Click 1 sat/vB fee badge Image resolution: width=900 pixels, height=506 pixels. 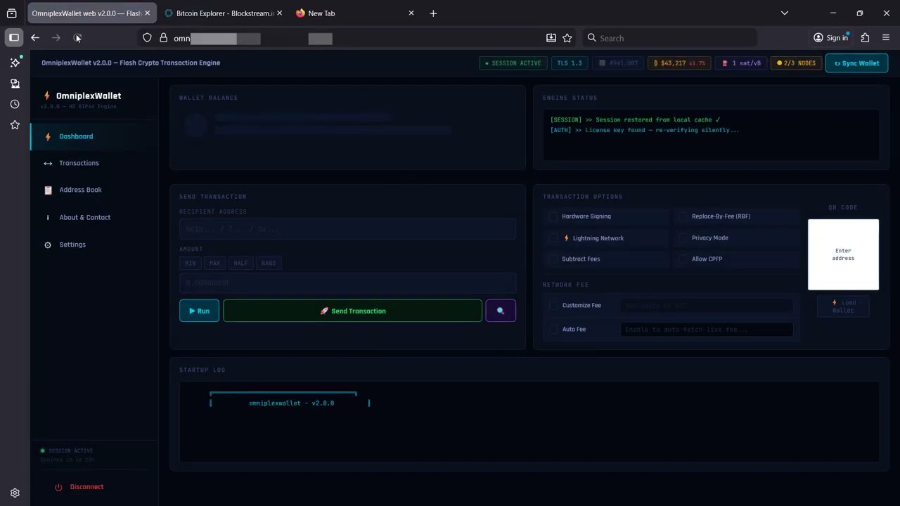tap(741, 63)
